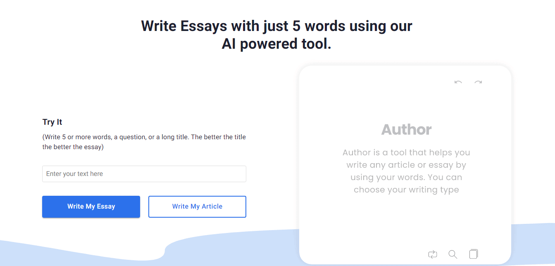Click the '(Write 5 or more words' instruction line
This screenshot has width=555, height=266.
pos(144,137)
